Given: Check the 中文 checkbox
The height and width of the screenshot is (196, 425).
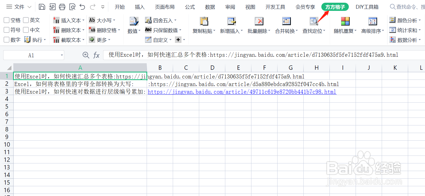Looking at the screenshot, I should point(26,30).
